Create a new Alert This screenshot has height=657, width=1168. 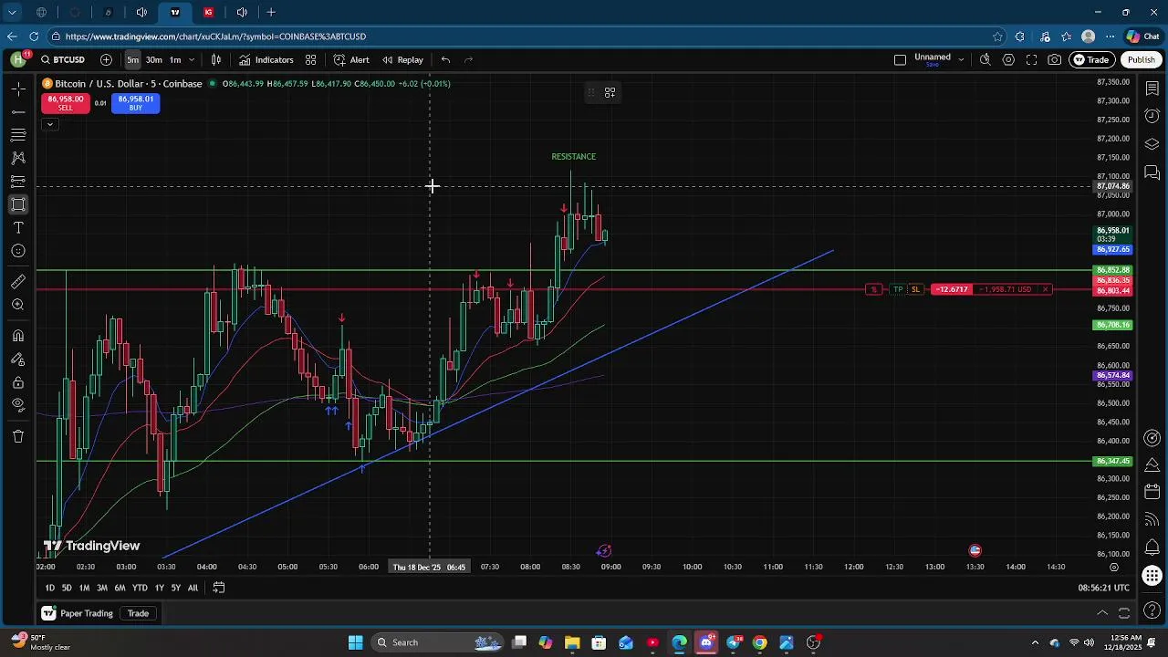(351, 60)
